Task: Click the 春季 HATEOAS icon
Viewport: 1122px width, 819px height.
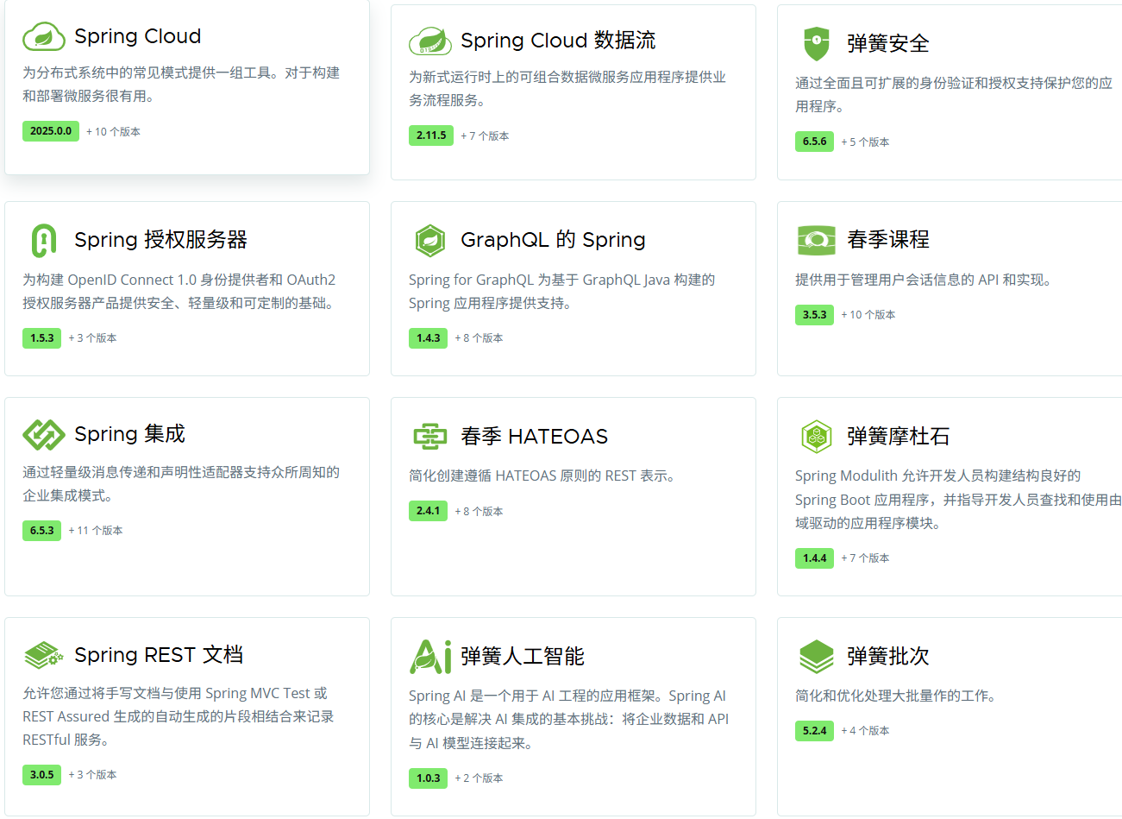Action: point(429,437)
